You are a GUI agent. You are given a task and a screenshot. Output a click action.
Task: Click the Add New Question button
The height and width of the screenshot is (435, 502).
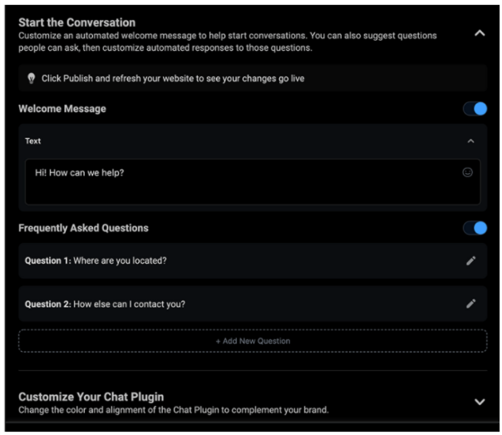[x=253, y=341]
